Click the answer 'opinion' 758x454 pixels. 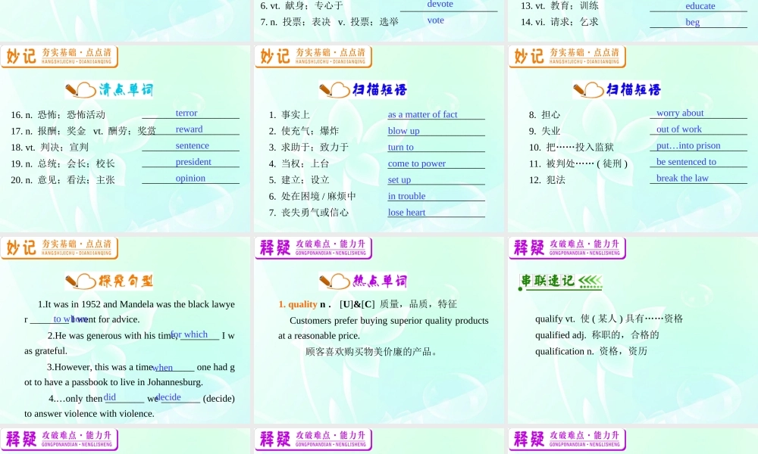click(190, 179)
